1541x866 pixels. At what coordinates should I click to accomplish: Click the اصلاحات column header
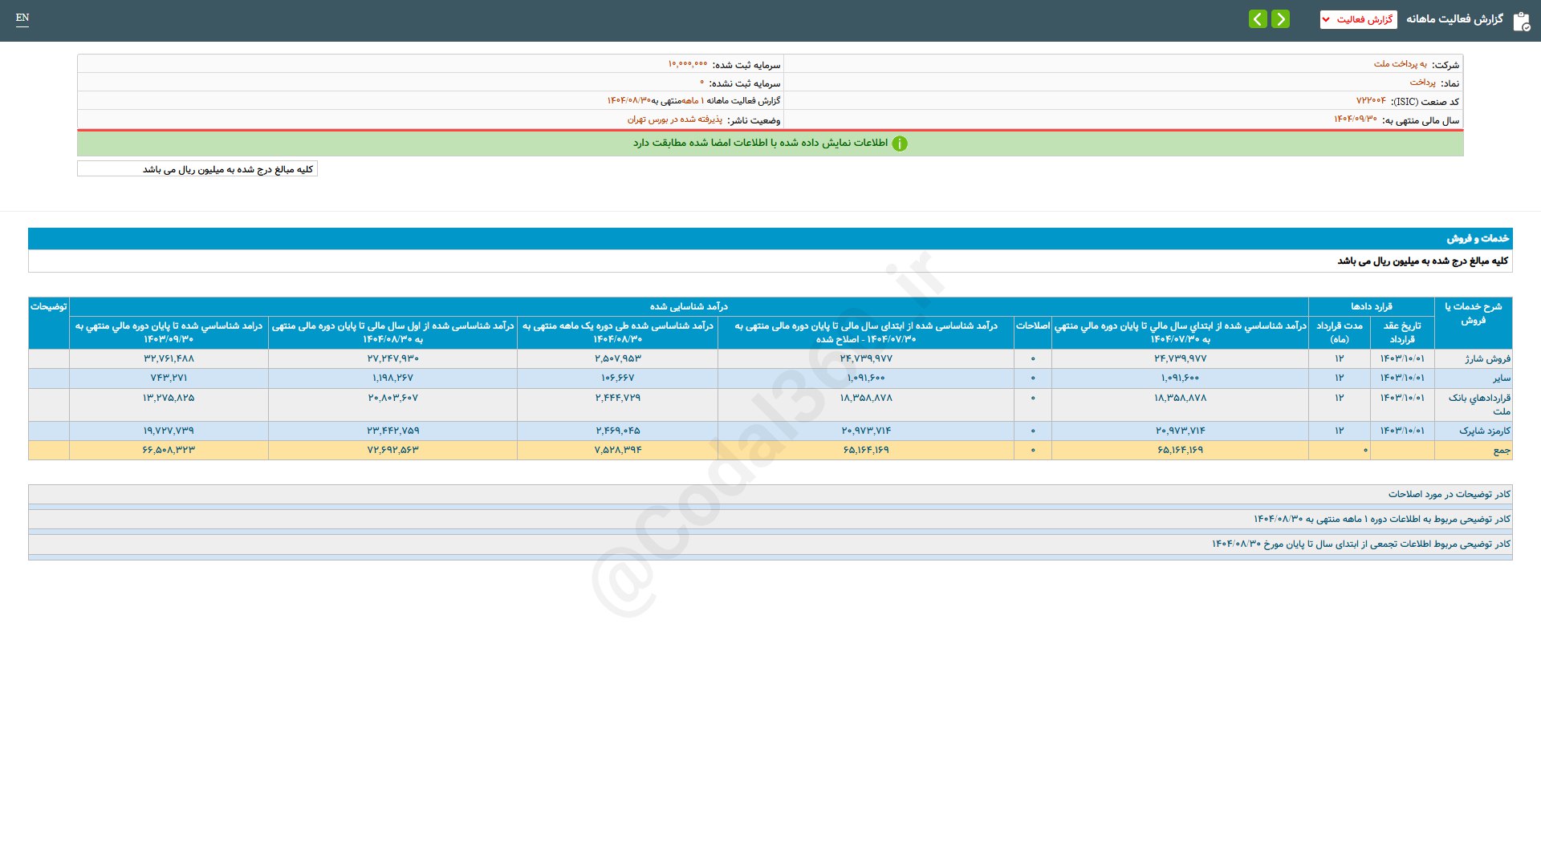[1032, 326]
